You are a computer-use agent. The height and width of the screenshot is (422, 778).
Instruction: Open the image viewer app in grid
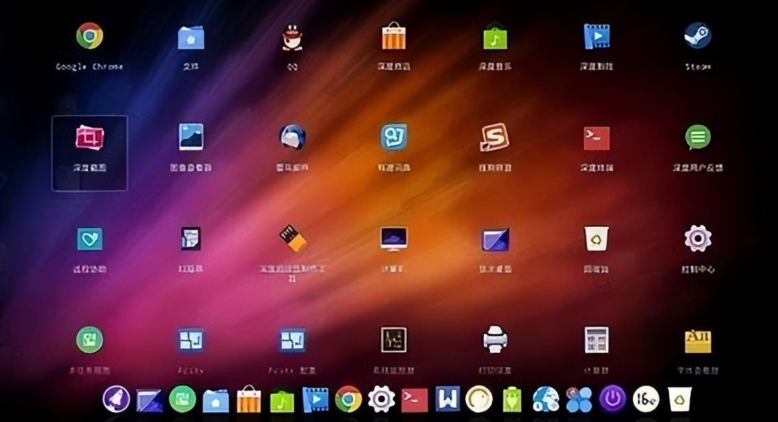(191, 138)
